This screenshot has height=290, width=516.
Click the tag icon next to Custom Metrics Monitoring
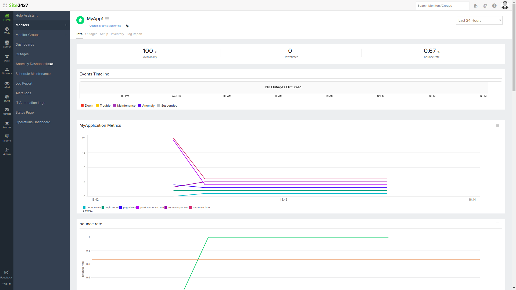point(127,26)
